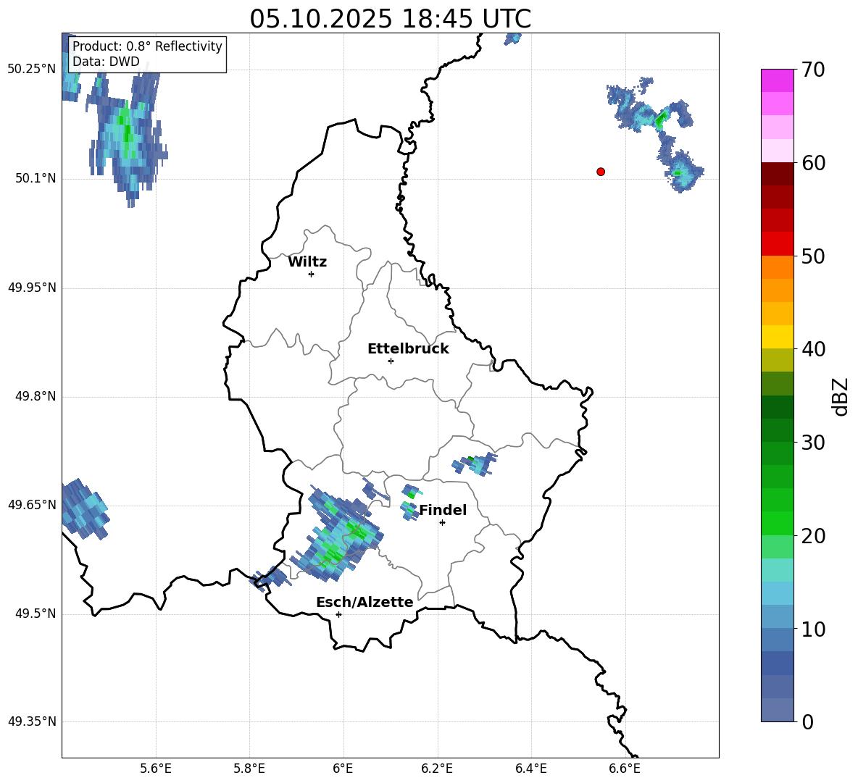The height and width of the screenshot is (783, 858).
Task: Click the colorbar tick label 10
Action: (x=813, y=629)
